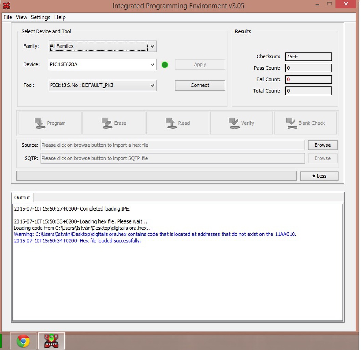361x350 pixels.
Task: Open Chrome from the taskbar
Action: click(x=23, y=340)
